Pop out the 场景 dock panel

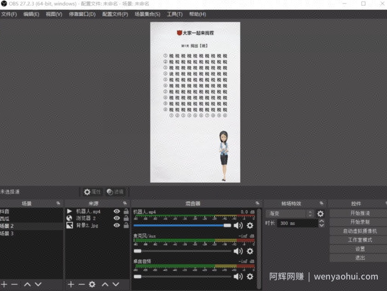[x=58, y=204]
